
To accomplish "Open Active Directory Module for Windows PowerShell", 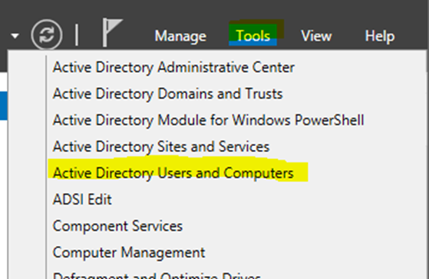I will (208, 120).
